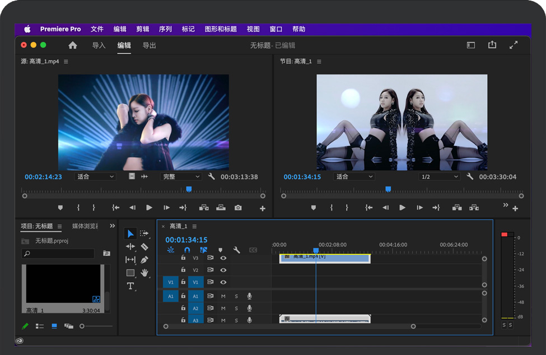Select the Hand tool
This screenshot has width=546, height=355.
point(144,273)
